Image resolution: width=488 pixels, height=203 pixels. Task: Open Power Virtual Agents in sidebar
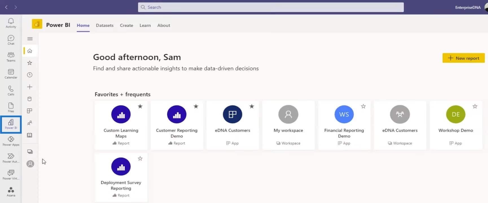[11, 175]
